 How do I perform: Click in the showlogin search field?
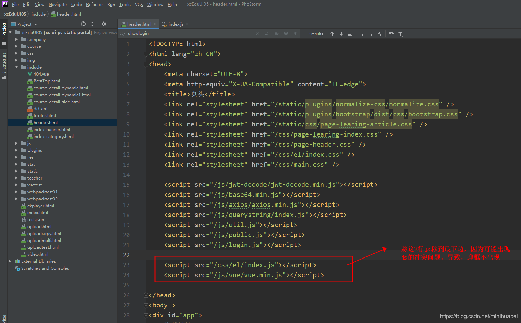click(191, 34)
